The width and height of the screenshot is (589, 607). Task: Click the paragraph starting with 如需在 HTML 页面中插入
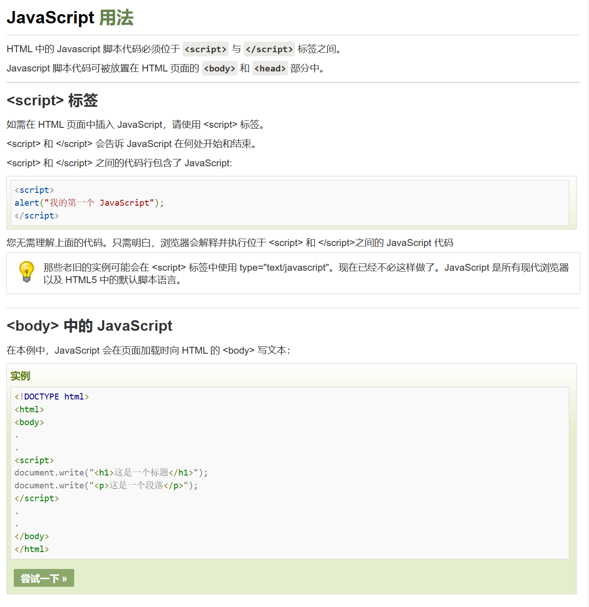pos(136,125)
